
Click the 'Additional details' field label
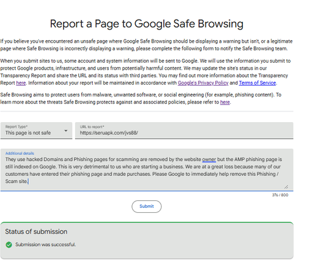point(19,153)
